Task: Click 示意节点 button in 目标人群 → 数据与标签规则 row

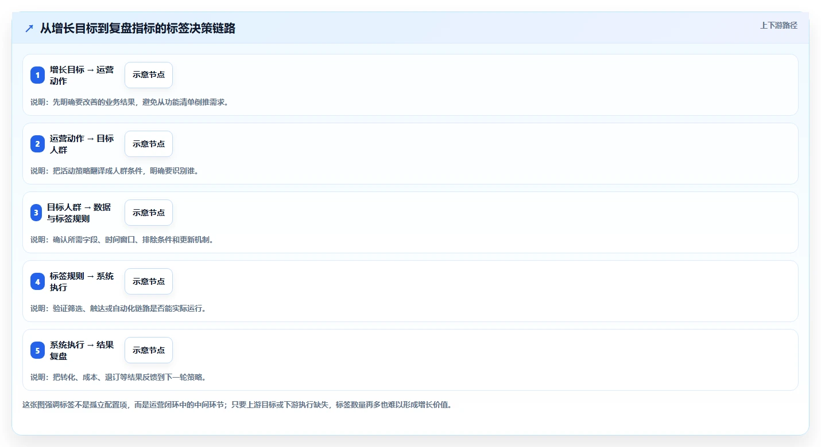Action: (x=149, y=213)
